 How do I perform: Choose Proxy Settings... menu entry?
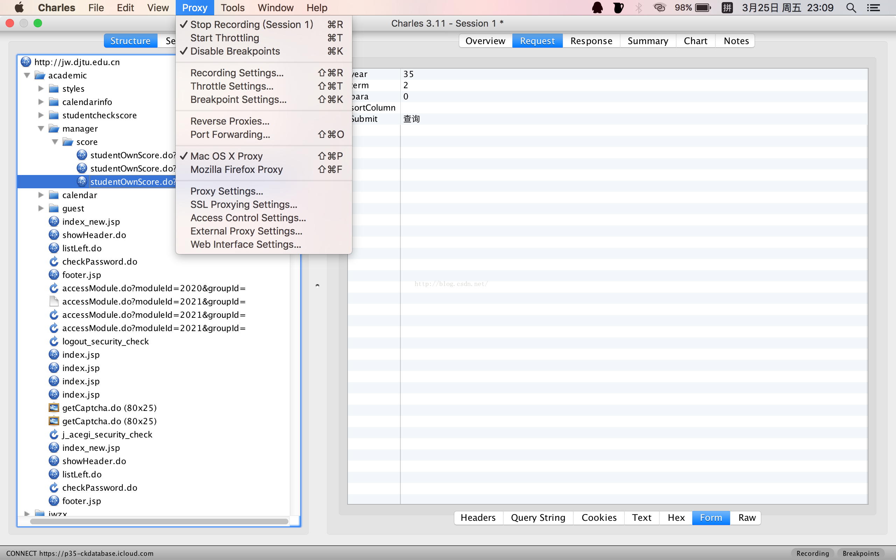[x=264, y=191]
